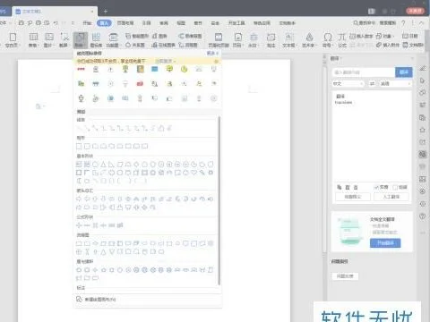
Task: Click the highlighted translate icon in right sidebar
Action: pos(422,154)
